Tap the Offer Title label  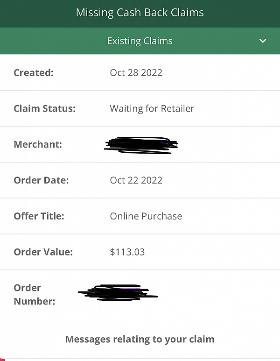pos(39,216)
